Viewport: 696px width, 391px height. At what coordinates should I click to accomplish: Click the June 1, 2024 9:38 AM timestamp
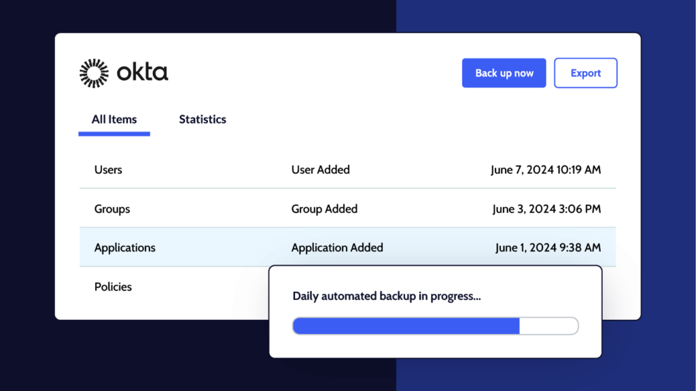click(x=548, y=248)
